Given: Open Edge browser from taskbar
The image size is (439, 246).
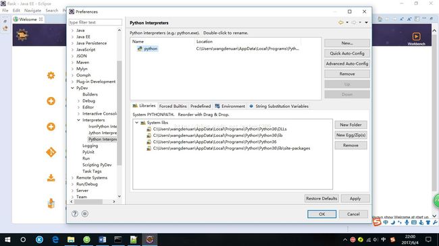Looking at the screenshot, I should 55,239.
